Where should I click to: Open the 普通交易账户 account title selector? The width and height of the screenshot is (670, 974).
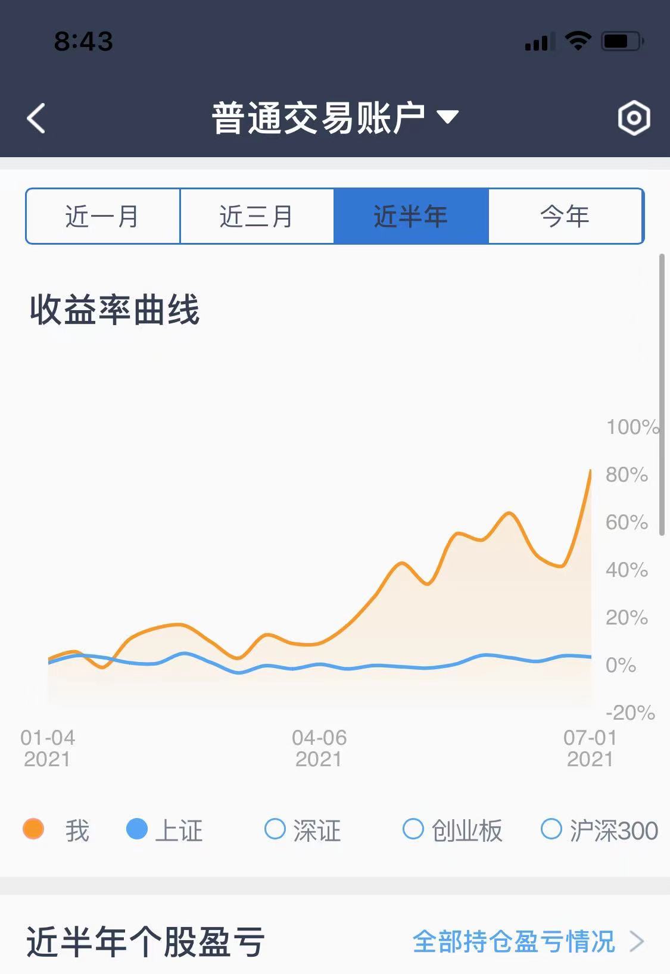point(319,118)
